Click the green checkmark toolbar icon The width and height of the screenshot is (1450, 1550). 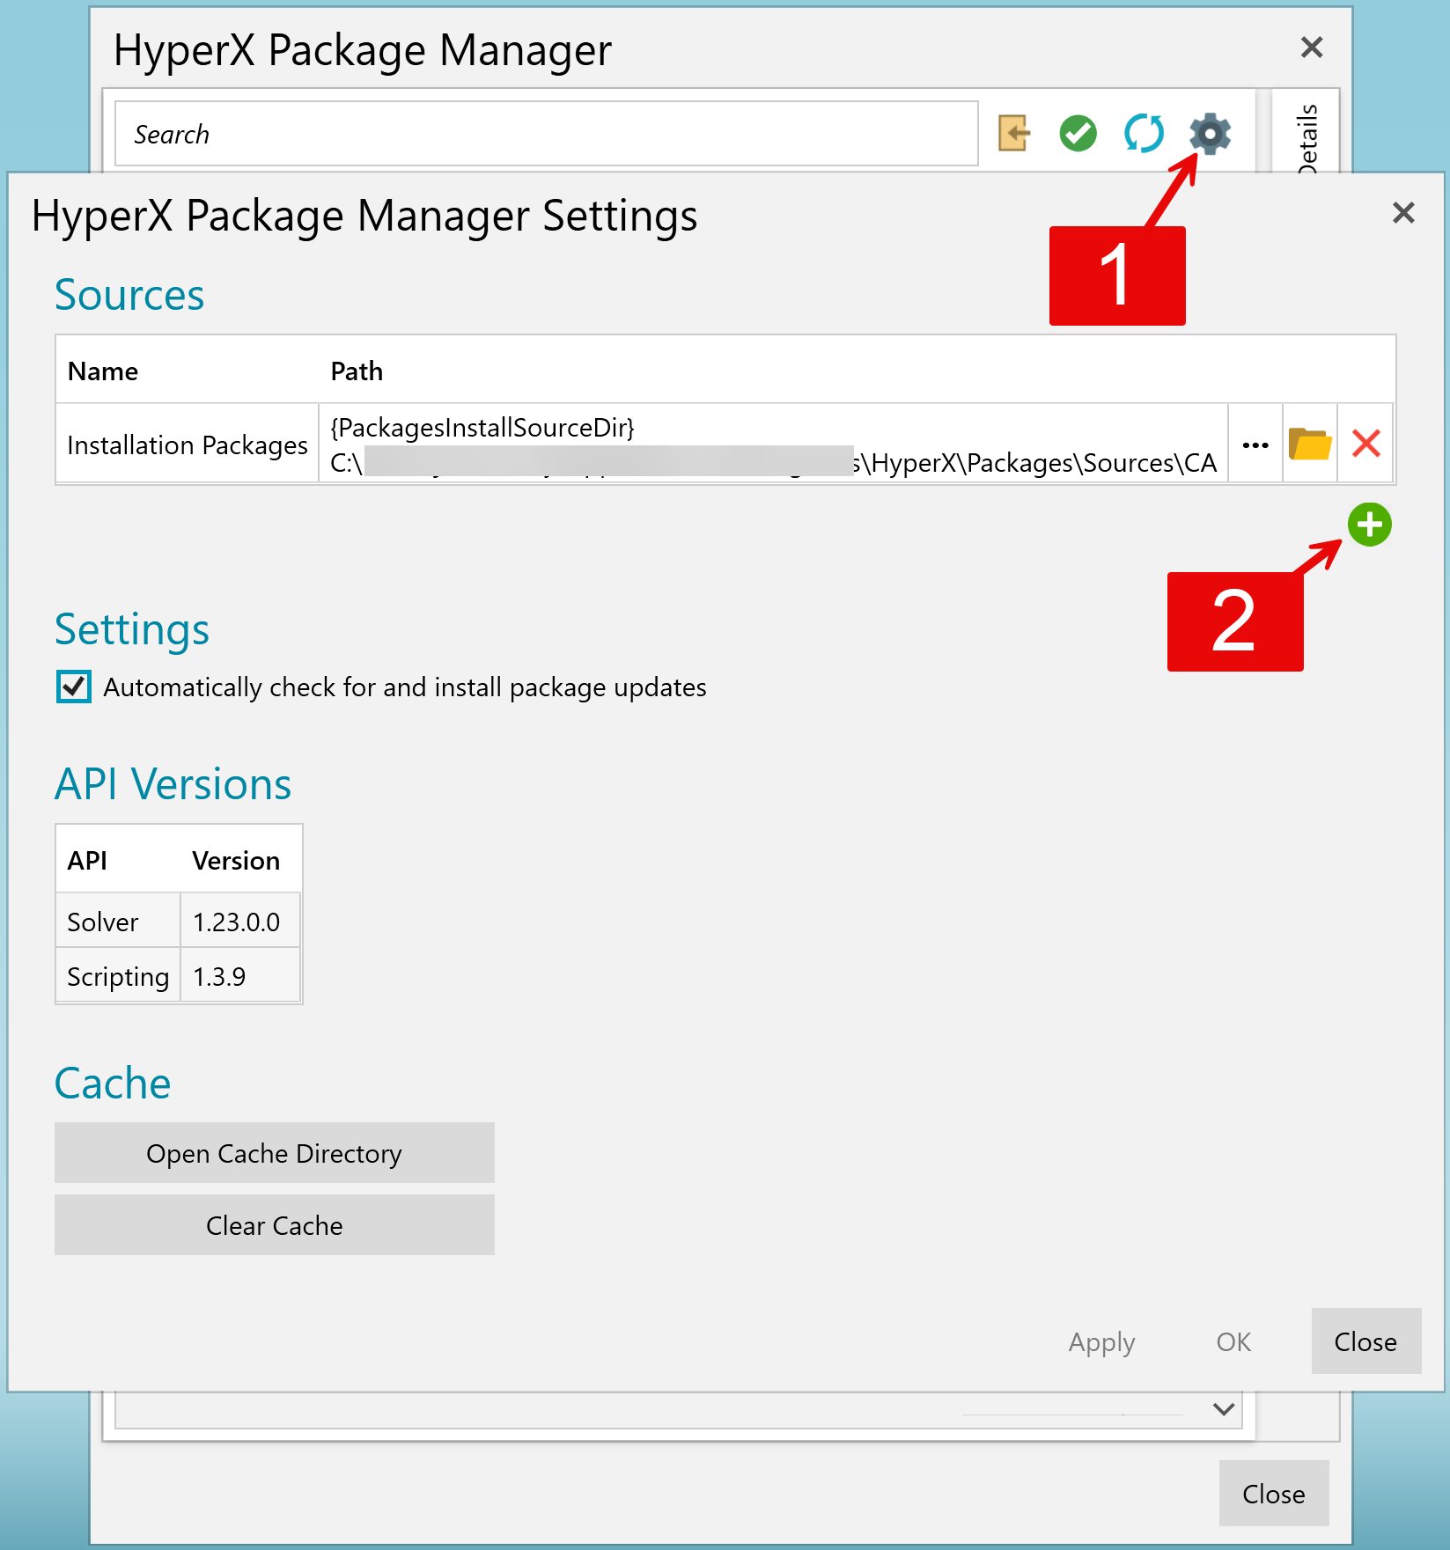point(1078,134)
